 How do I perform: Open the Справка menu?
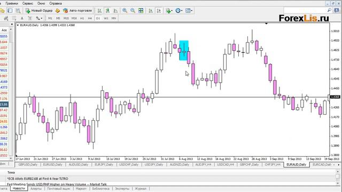[x=56, y=3]
